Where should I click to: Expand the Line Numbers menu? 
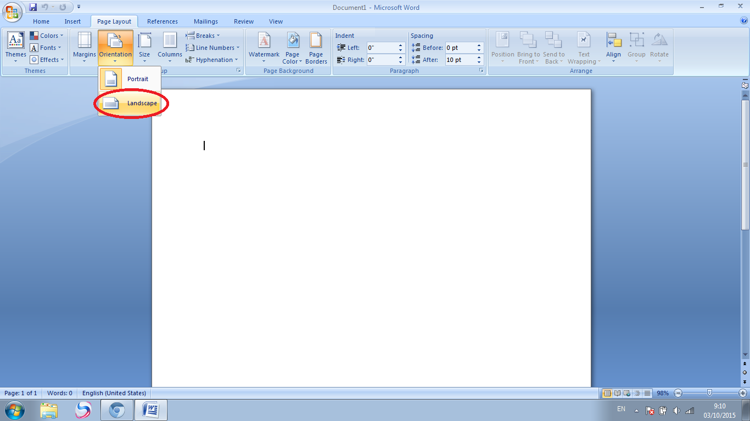pyautogui.click(x=213, y=47)
